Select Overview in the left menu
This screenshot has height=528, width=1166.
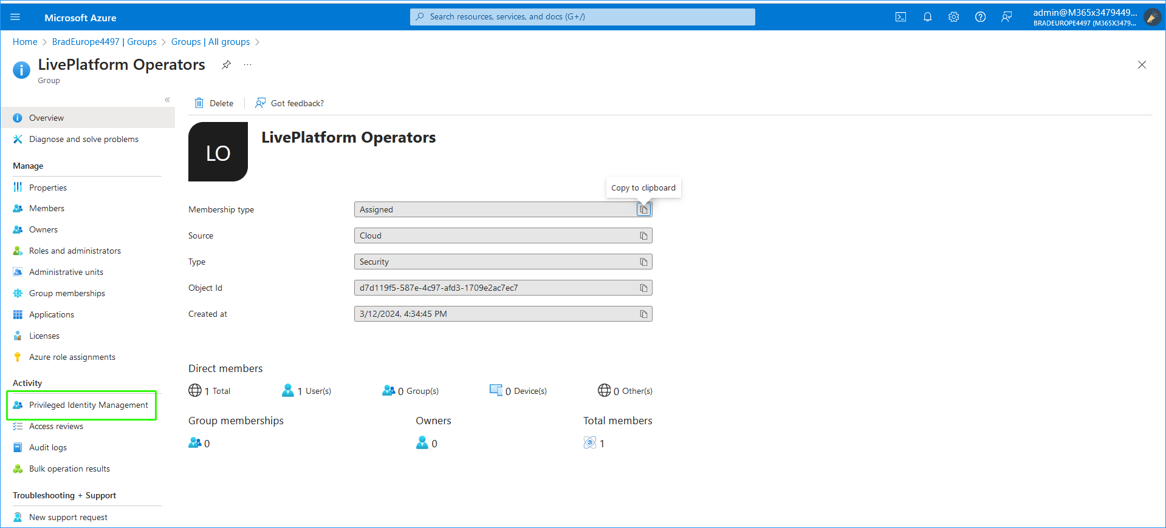[88, 118]
